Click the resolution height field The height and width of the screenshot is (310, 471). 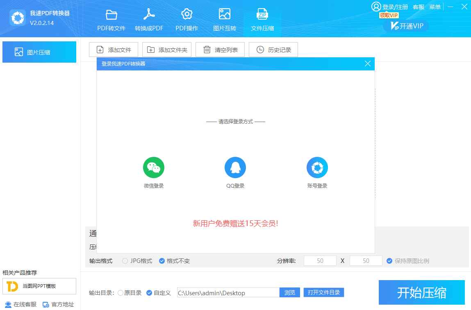366,261
